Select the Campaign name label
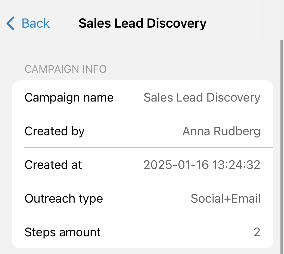 click(69, 97)
